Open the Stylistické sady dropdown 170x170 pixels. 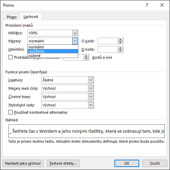(x=91, y=105)
